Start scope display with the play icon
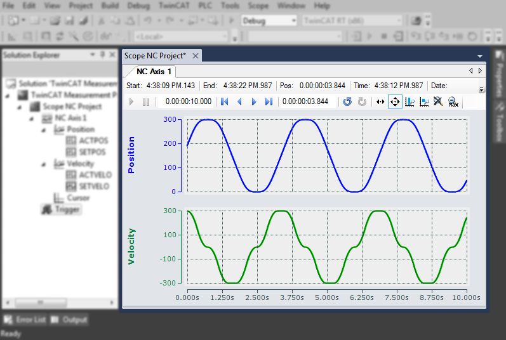 pos(131,102)
